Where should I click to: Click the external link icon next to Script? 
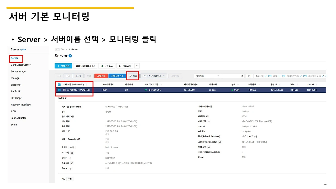[x=70, y=169]
